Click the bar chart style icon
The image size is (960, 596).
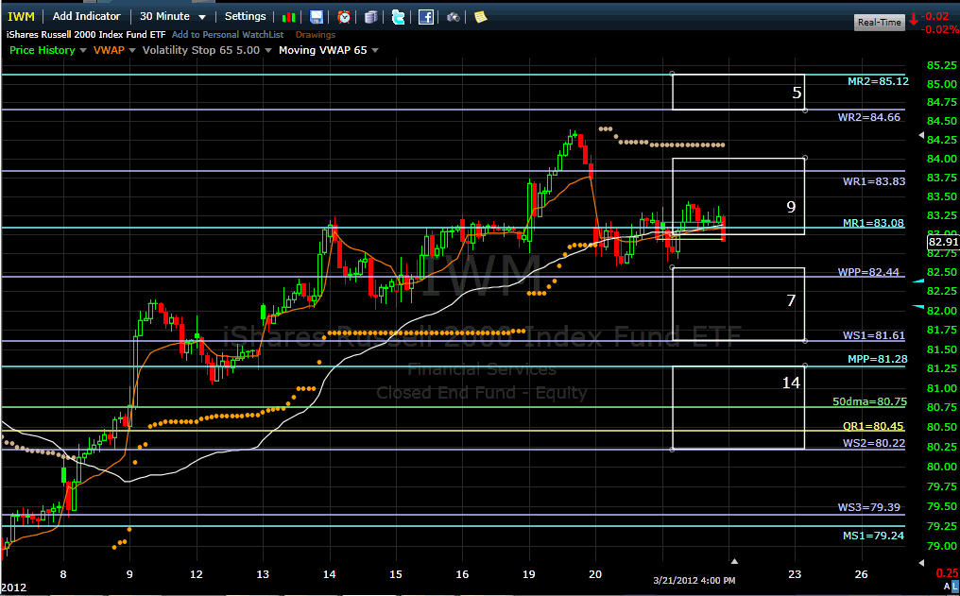click(290, 17)
